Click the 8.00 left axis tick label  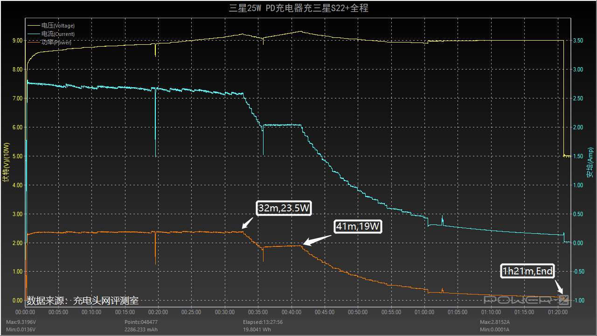[x=17, y=70]
